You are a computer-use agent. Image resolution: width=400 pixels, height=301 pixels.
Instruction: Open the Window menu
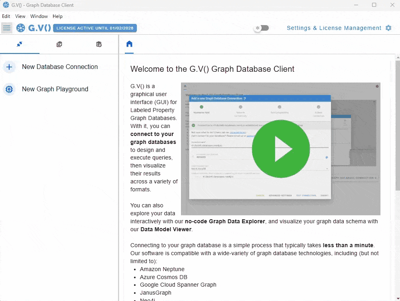click(39, 16)
